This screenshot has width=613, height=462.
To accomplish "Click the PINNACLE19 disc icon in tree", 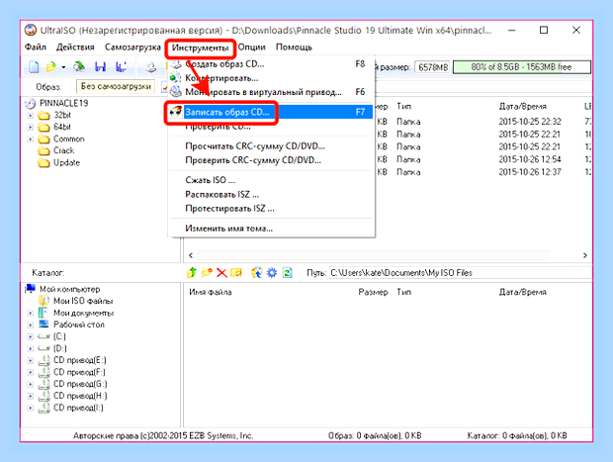I will tap(30, 104).
